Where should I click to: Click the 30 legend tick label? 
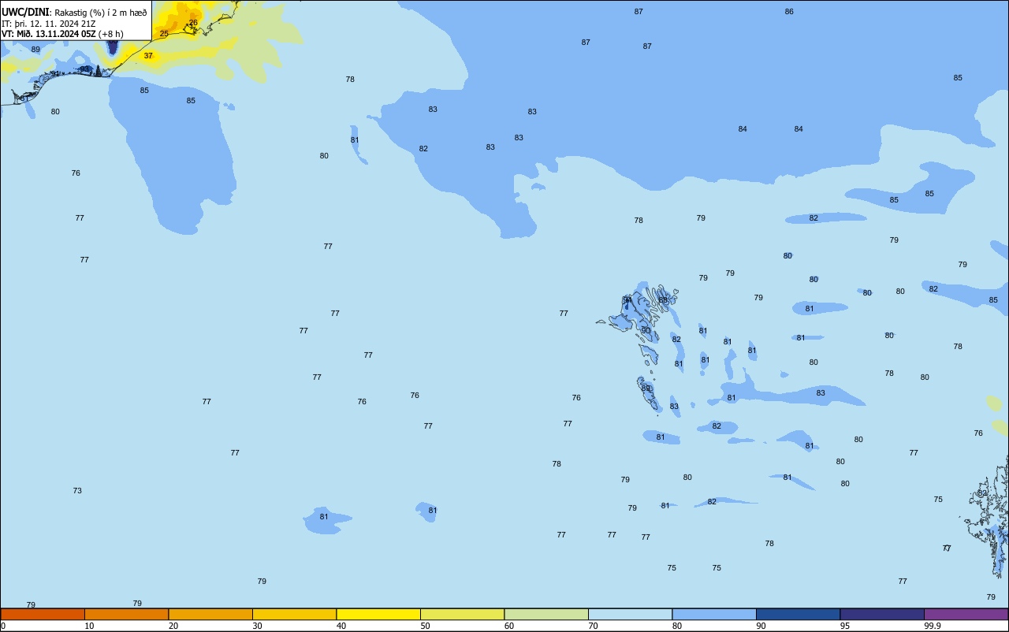point(257,626)
